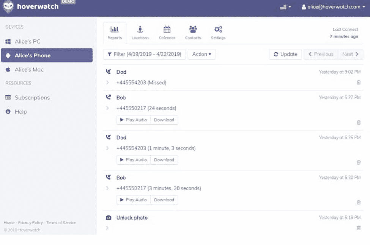Open the Calendar view icon
This screenshot has width=370, height=245.
click(x=167, y=30)
